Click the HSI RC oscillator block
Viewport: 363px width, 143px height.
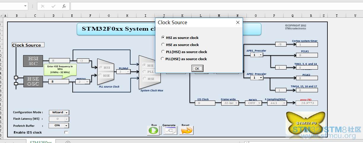click(x=33, y=61)
